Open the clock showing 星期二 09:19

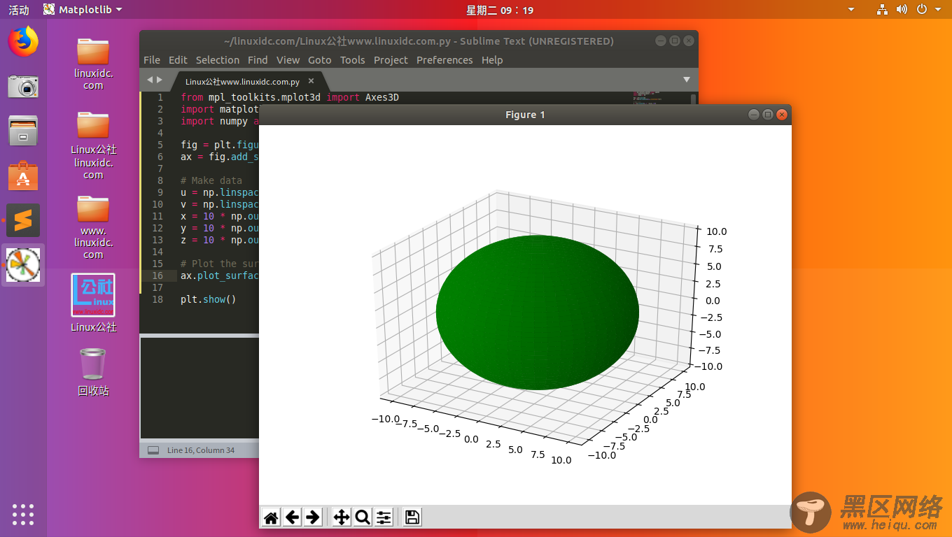point(500,10)
